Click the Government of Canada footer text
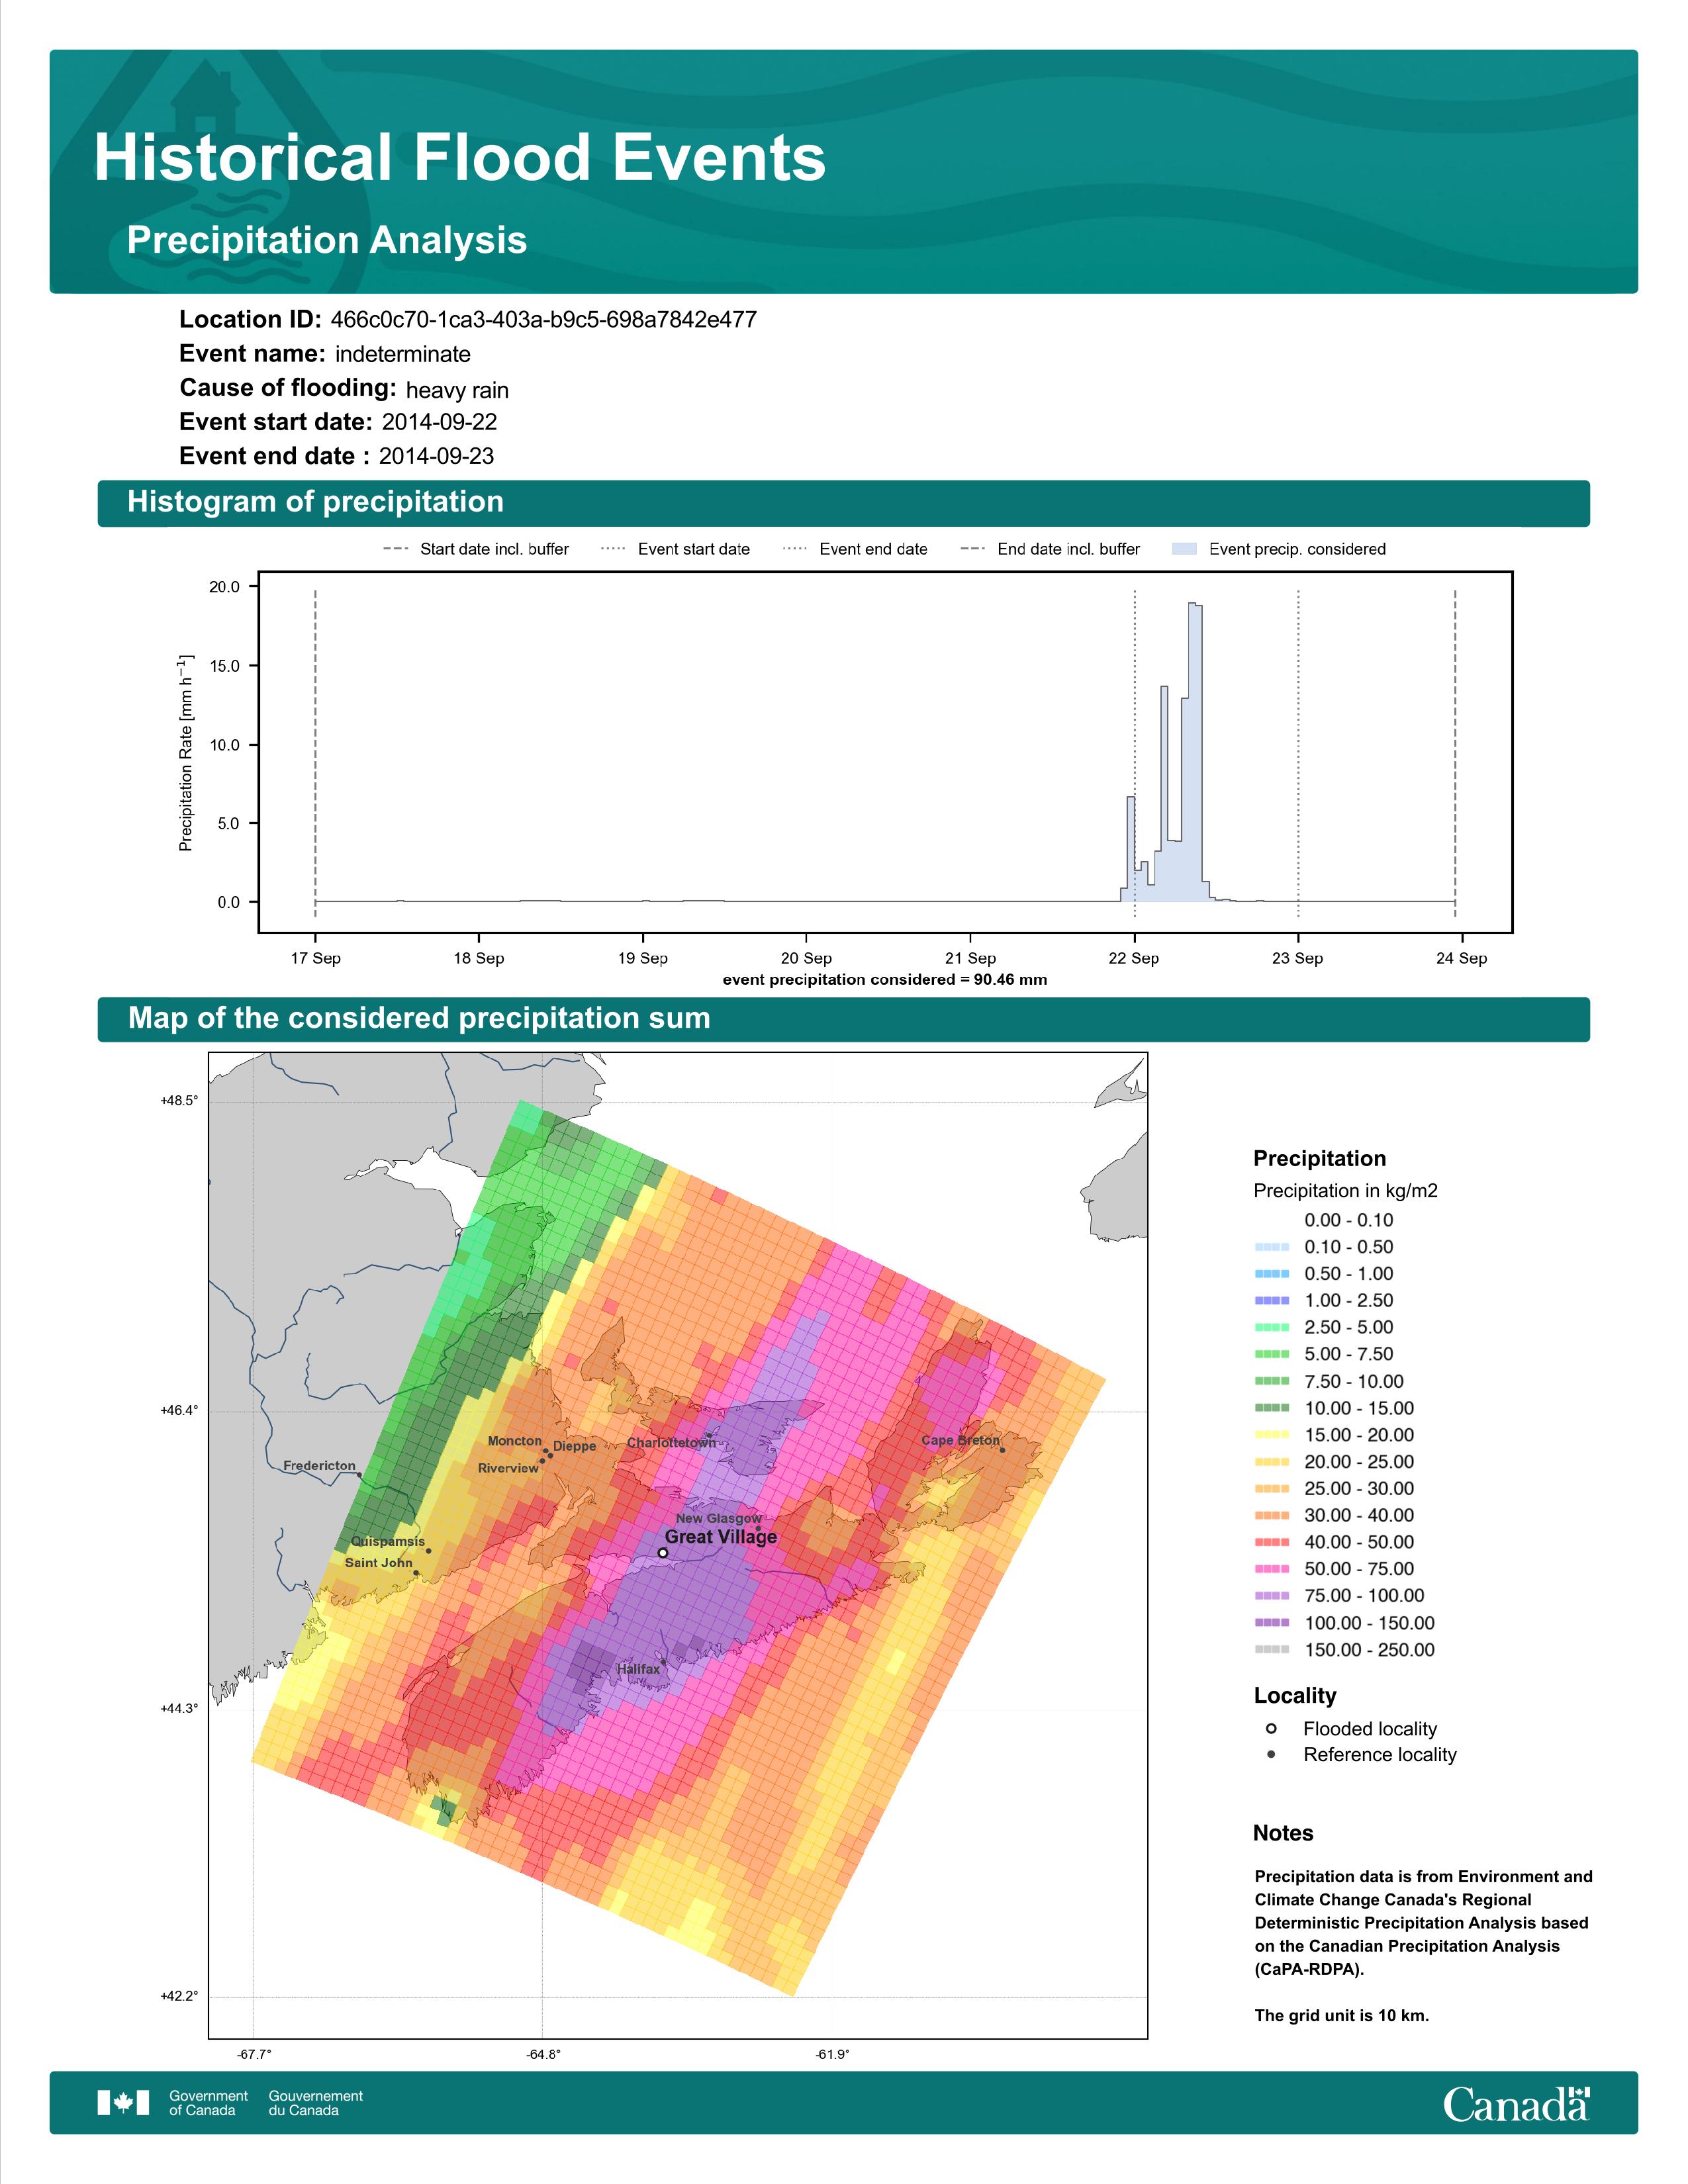Screen dimensions: 1688x2184 [208, 2103]
